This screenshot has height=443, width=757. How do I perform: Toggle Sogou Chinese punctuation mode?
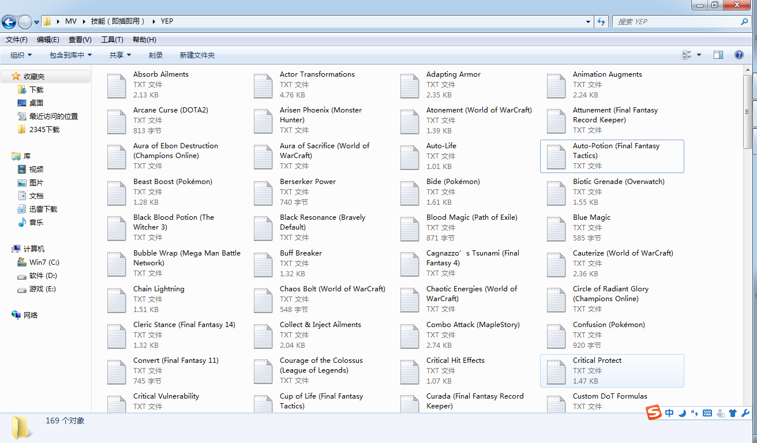click(x=694, y=413)
